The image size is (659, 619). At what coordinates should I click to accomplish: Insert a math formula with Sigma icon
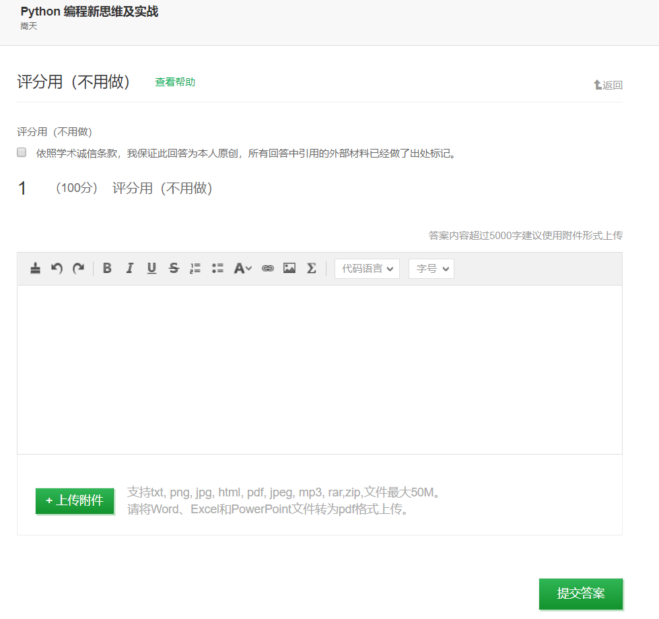(311, 268)
